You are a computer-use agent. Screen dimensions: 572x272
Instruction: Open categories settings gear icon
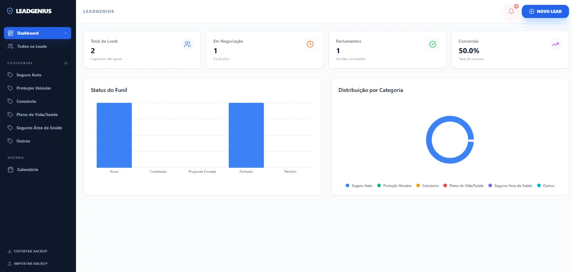coord(66,63)
